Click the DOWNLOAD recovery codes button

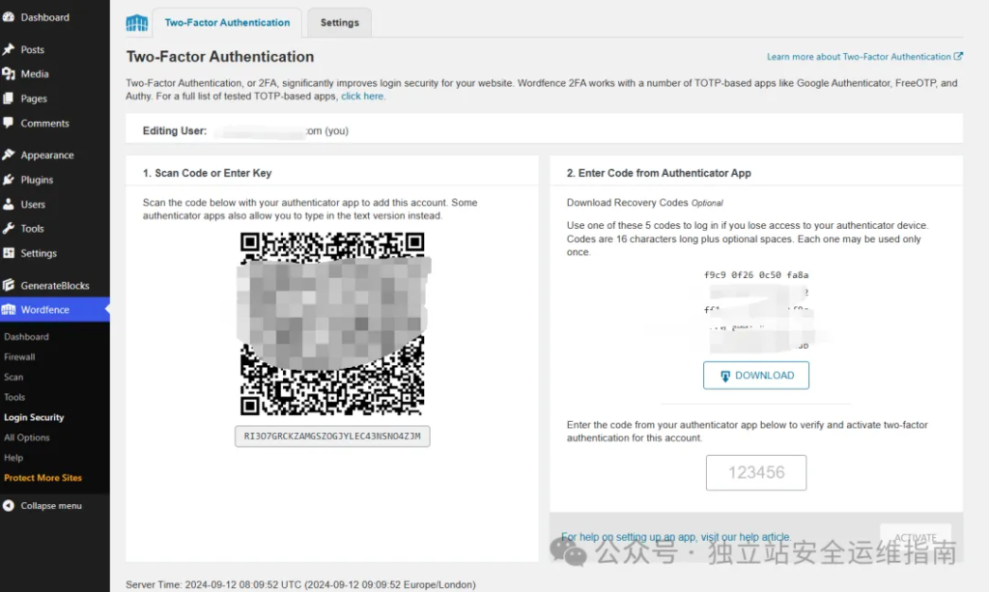[755, 375]
